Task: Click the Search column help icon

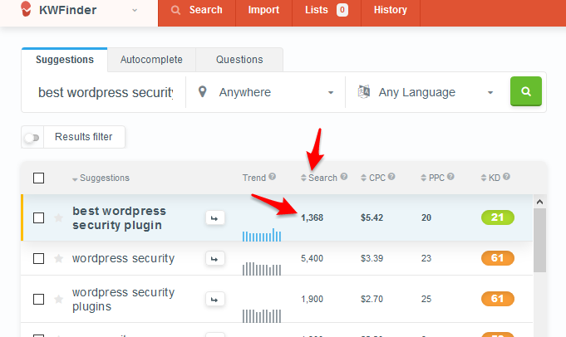Action: (343, 177)
